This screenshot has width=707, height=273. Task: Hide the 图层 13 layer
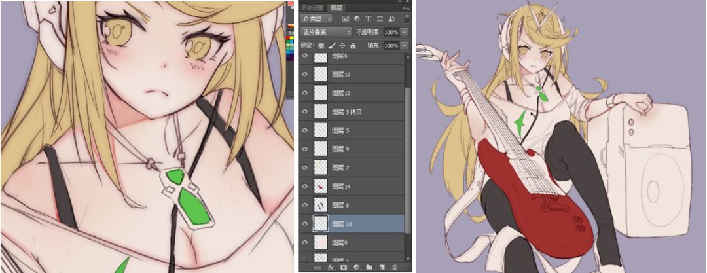click(x=305, y=92)
